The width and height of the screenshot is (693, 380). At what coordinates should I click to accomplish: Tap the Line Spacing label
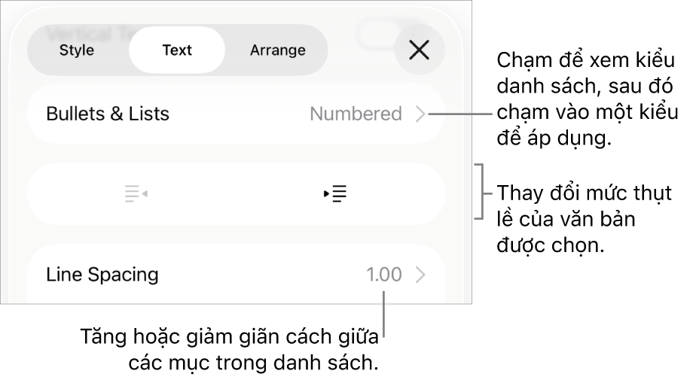[102, 275]
